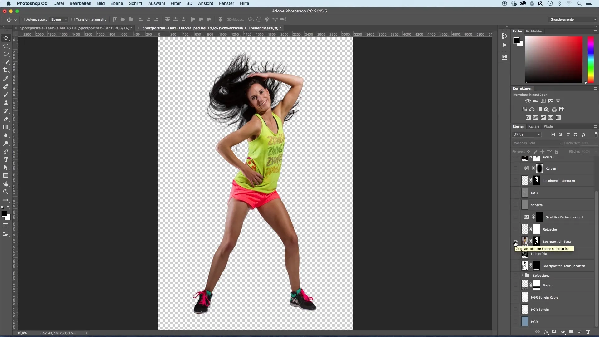
Task: Select the Hand tool
Action: [x=6, y=184]
